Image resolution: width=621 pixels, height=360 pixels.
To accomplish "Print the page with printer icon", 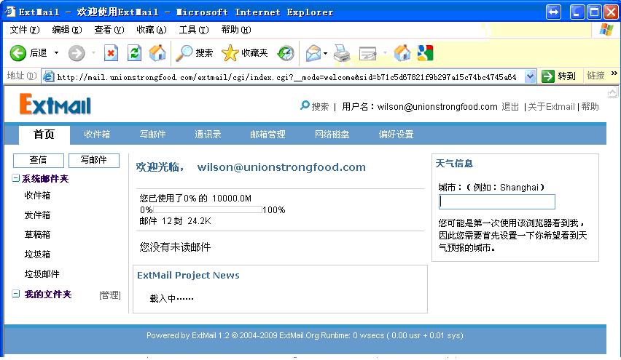I will [342, 53].
